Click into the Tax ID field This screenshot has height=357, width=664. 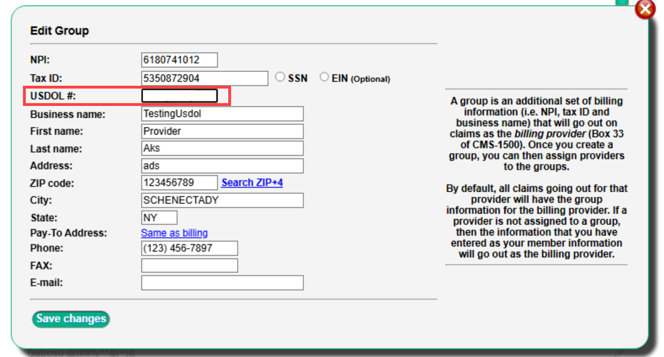(x=204, y=78)
